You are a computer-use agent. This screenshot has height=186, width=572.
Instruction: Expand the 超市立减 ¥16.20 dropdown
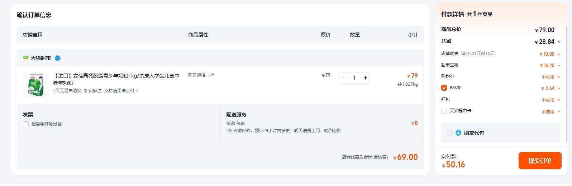(559, 66)
